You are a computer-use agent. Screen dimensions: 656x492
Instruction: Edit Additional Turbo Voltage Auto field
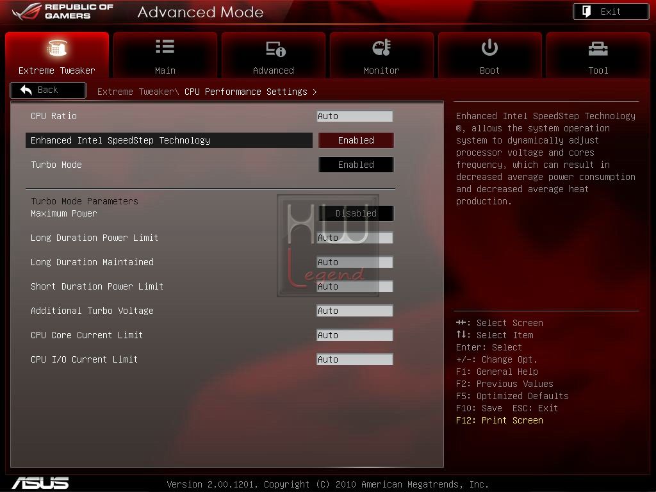pyautogui.click(x=355, y=311)
